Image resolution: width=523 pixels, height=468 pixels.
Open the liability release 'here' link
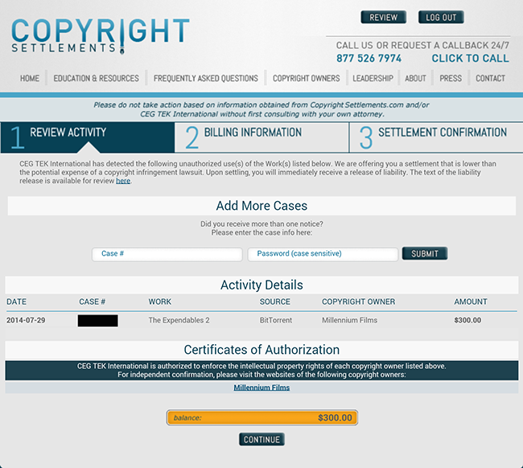123,181
